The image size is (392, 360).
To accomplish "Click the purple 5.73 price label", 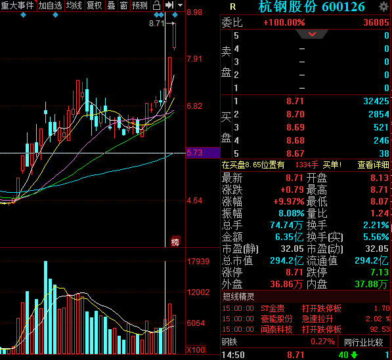I will 203,153.
